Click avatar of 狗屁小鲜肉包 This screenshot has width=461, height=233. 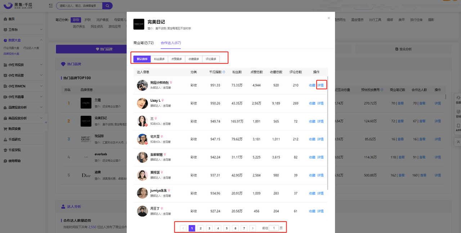click(142, 85)
